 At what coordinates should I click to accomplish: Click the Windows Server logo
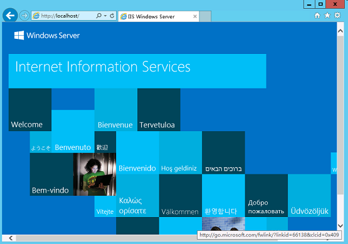click(47, 35)
